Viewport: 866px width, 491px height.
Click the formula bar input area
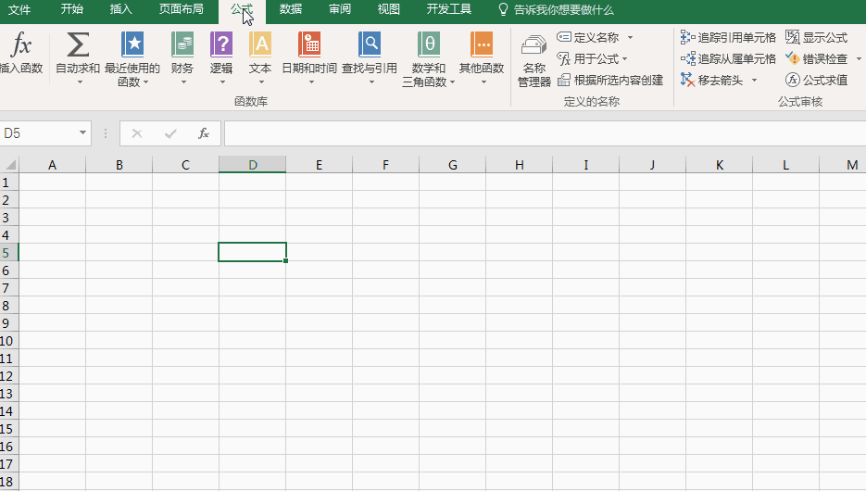(x=546, y=133)
